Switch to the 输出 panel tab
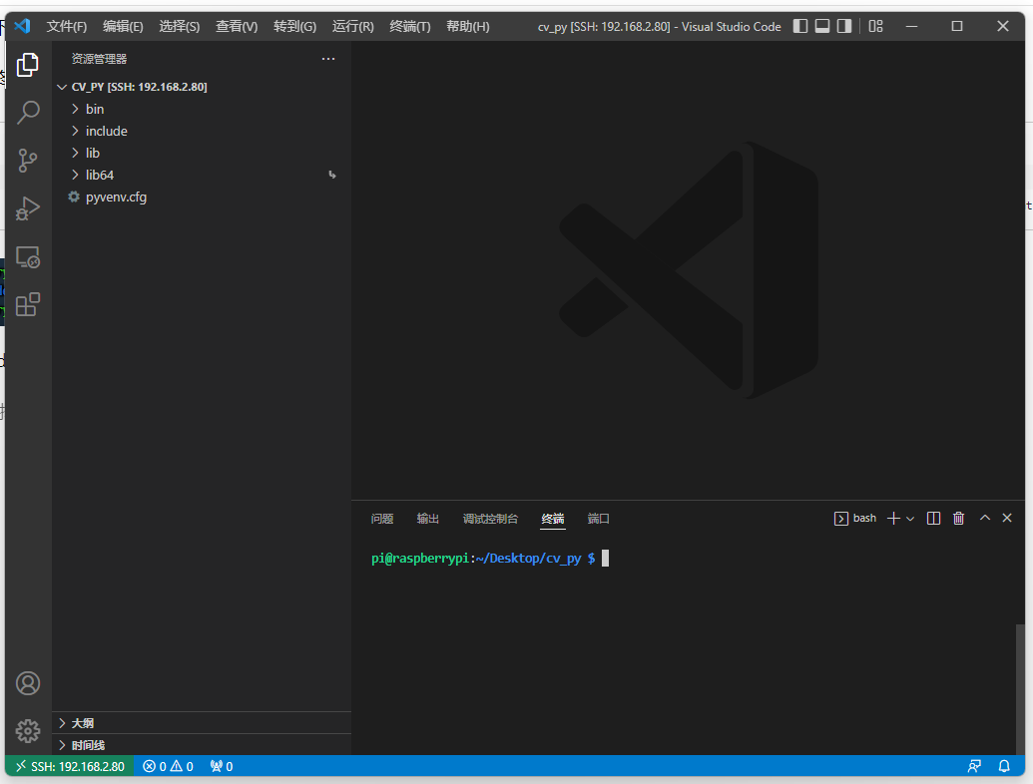This screenshot has width=1033, height=784. pos(427,518)
